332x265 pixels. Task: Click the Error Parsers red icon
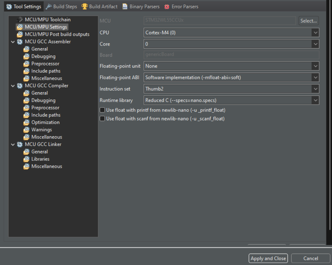point(167,7)
